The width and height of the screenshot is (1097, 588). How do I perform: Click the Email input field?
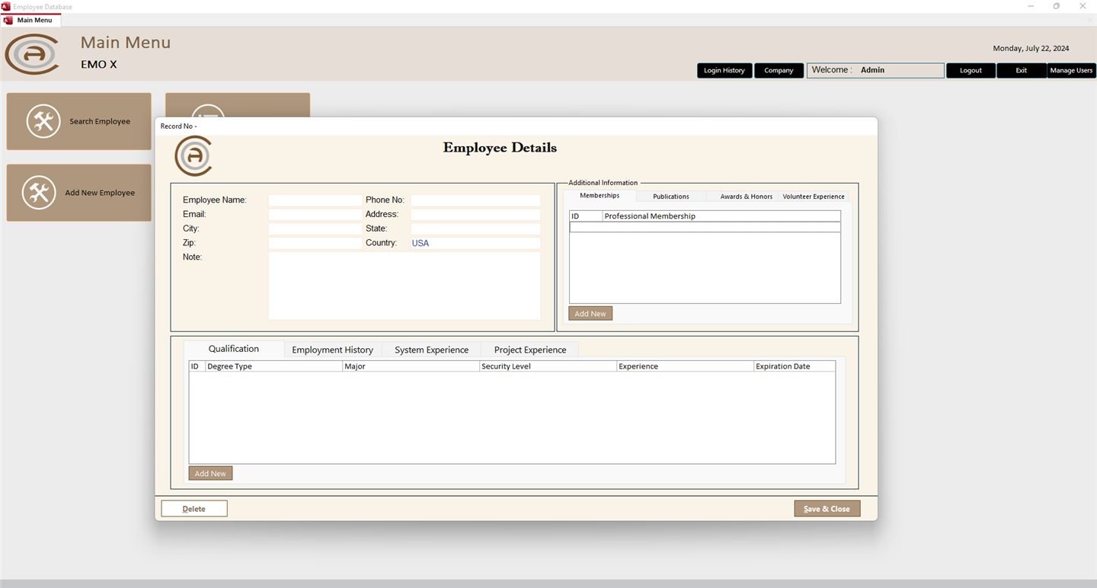[315, 215]
